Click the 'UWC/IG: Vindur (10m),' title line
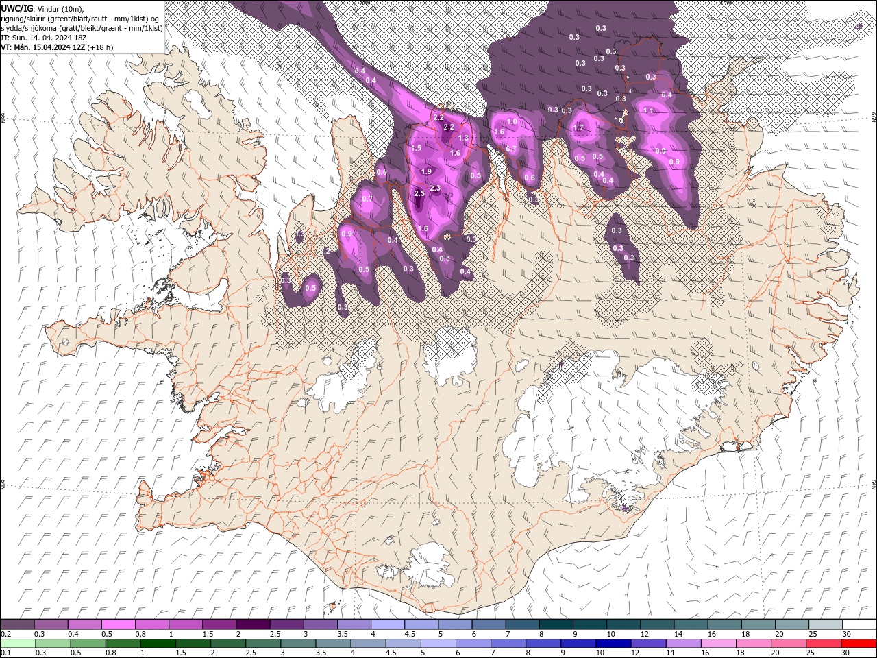This screenshot has height=658, width=877. click(x=42, y=8)
